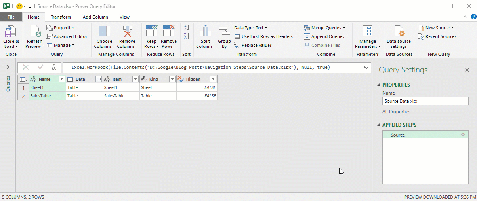Click the fx formula icon
Image resolution: width=477 pixels, height=201 pixels.
(54, 68)
